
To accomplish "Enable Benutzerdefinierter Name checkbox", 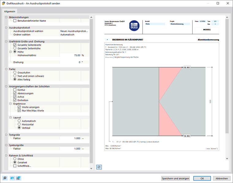I will (x=15, y=21).
